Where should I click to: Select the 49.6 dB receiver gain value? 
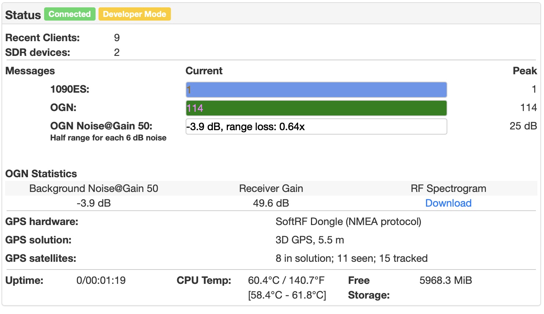(x=271, y=203)
